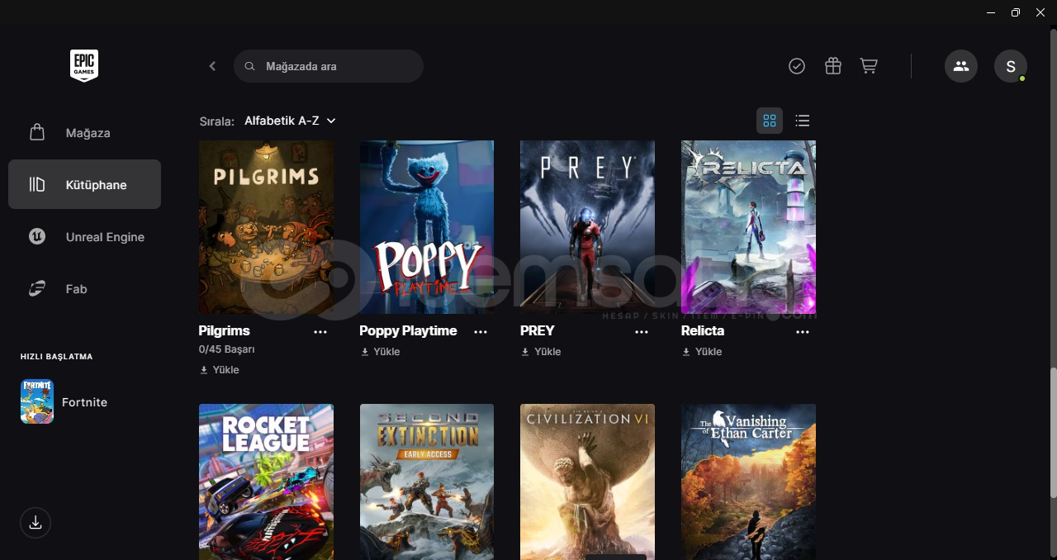1057x560 pixels.
Task: Click the search magnifier icon
Action: [250, 66]
